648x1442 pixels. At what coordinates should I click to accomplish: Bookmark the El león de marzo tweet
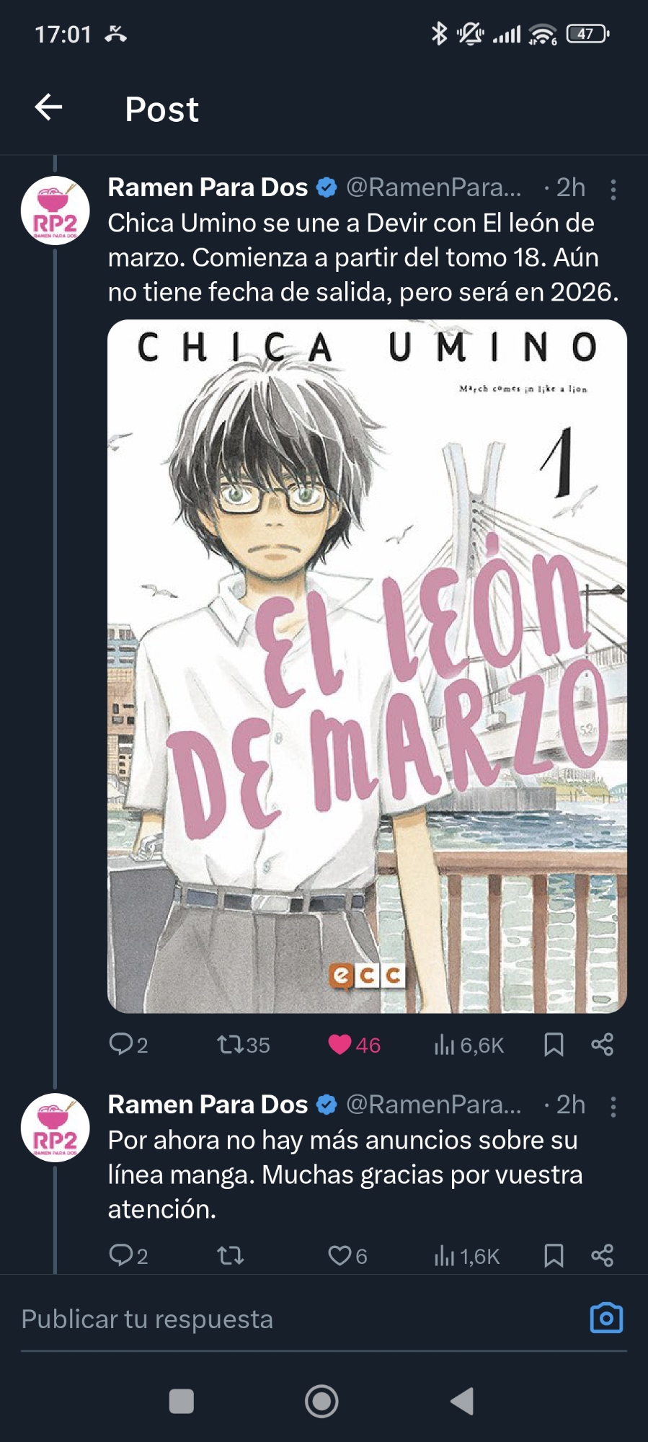[554, 1045]
